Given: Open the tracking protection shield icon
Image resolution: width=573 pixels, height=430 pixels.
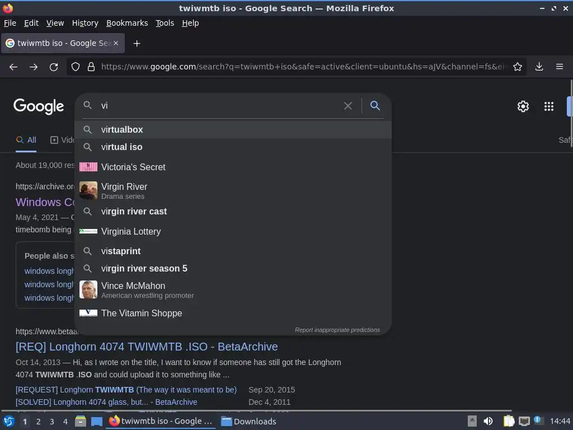Looking at the screenshot, I should click(76, 67).
